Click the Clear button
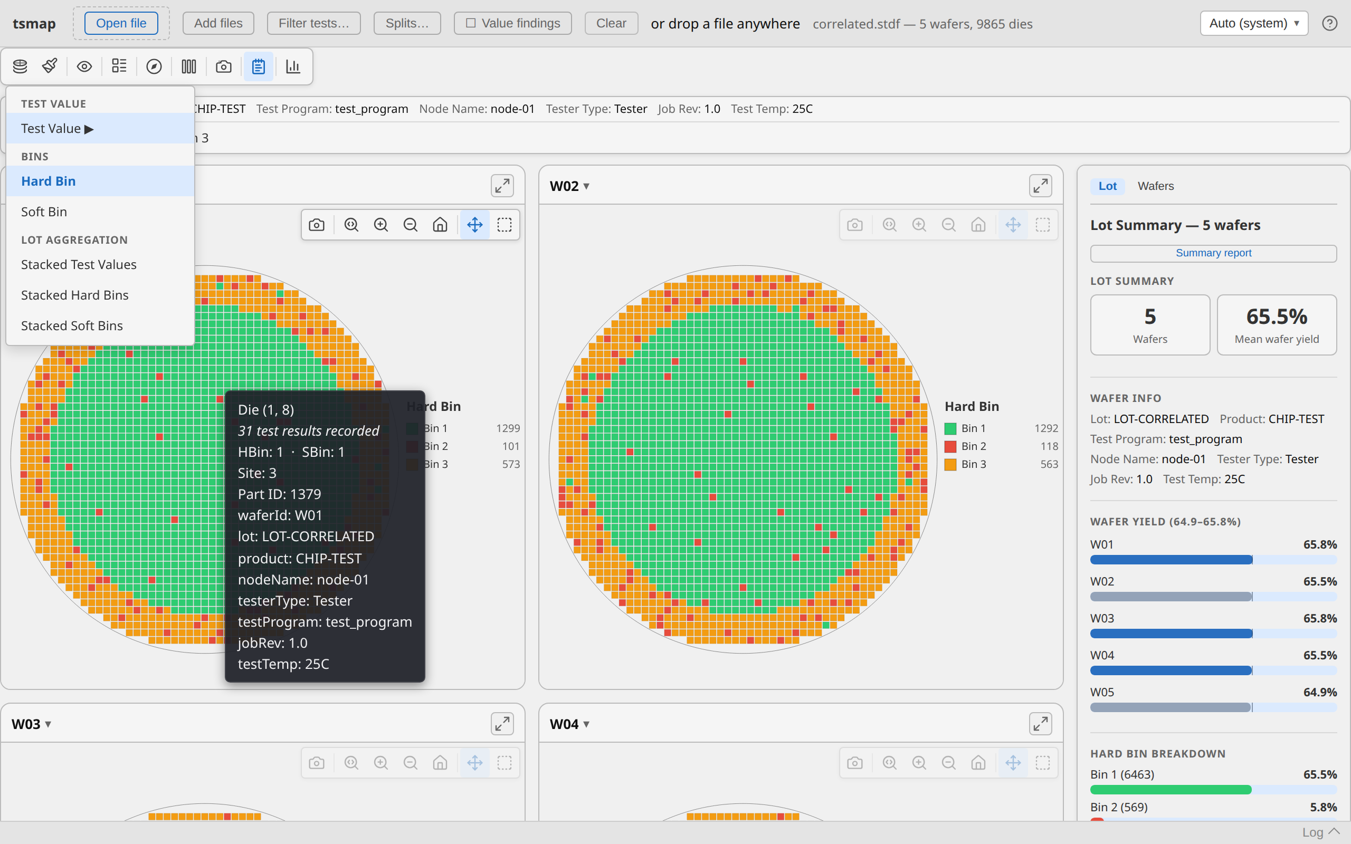 pos(611,23)
